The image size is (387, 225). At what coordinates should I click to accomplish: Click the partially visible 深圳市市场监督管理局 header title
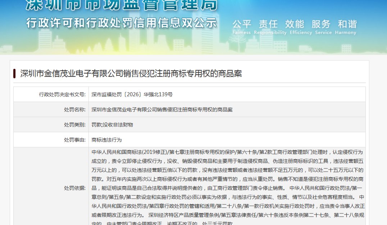pos(122,5)
